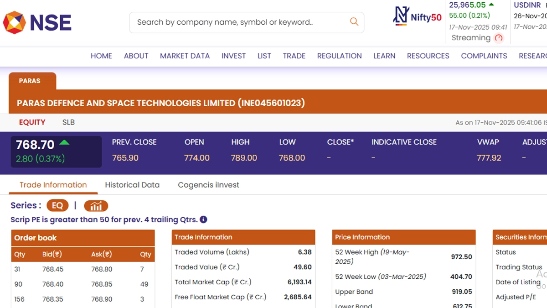Open the COMPLAINTS link
Image resolution: width=547 pixels, height=308 pixels.
point(484,56)
